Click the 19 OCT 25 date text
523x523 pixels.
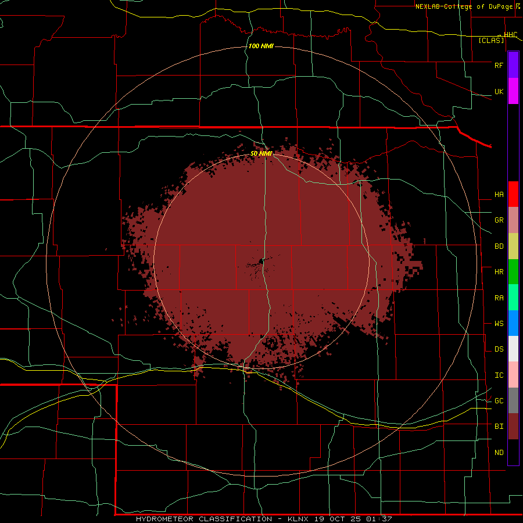339,519
